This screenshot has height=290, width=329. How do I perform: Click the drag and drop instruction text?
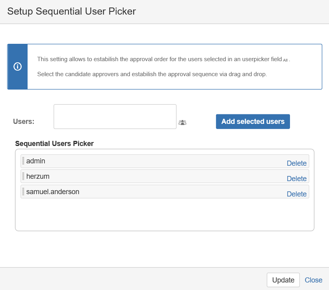pyautogui.click(x=152, y=74)
